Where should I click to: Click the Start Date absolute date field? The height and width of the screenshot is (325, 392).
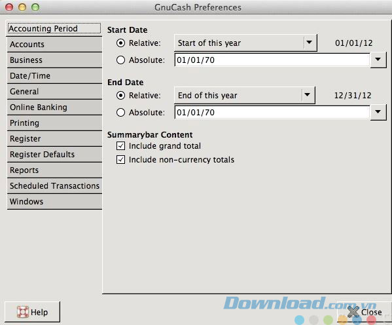272,60
